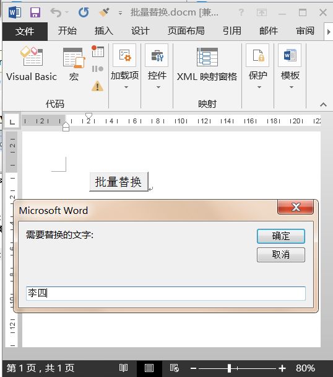Viewport: 333px width, 377px height.
Task: Open the XML Mapping Pane (XML 映射窗格)
Action: (207, 64)
